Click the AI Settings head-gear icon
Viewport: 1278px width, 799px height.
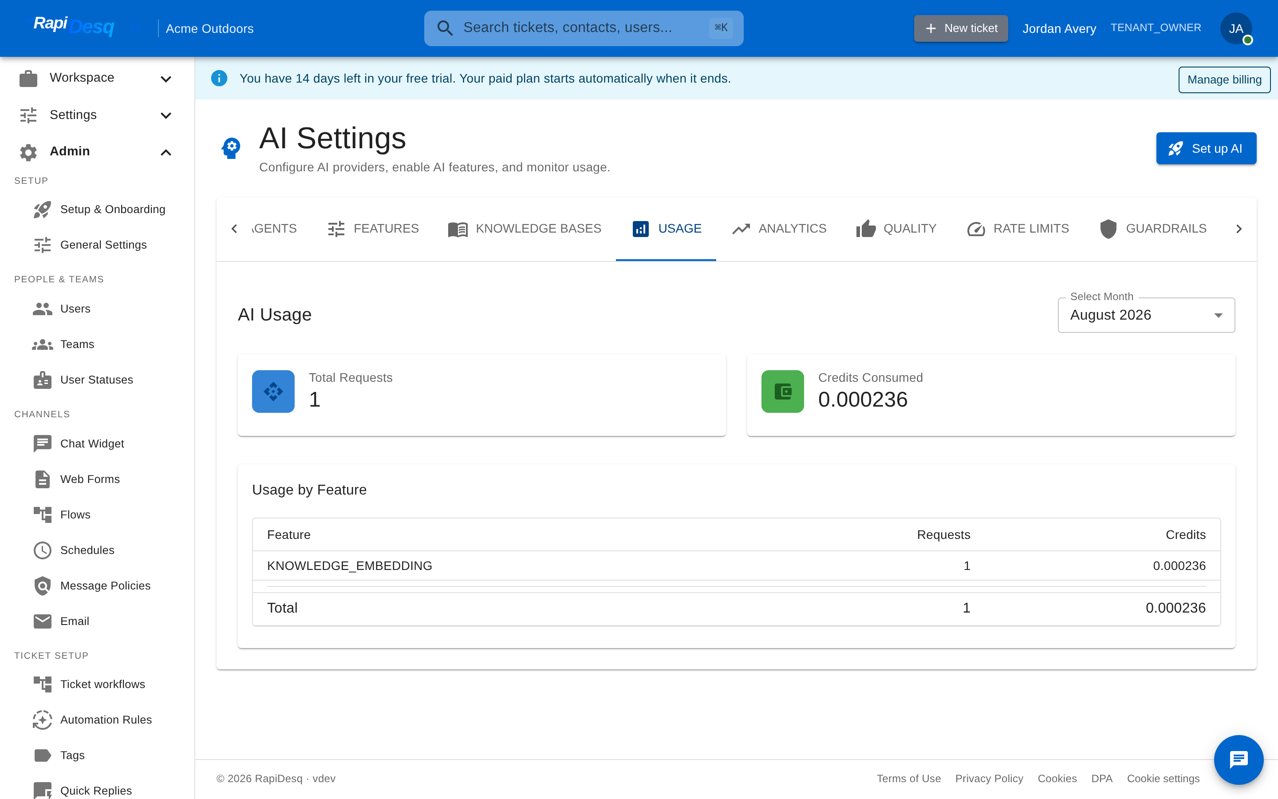[231, 149]
